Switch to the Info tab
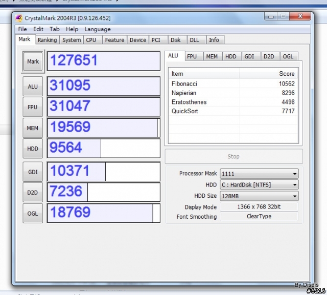This screenshot has width=327, height=295. [214, 40]
